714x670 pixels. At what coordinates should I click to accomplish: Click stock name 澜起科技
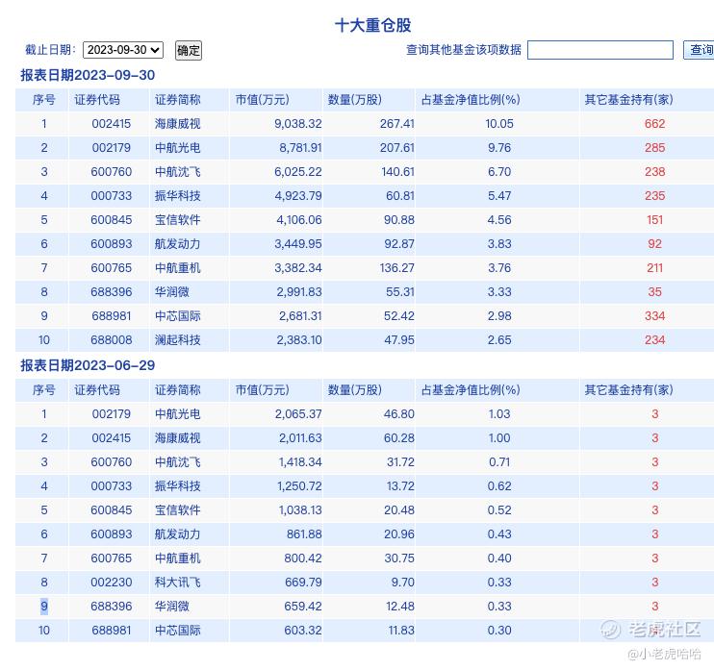[x=178, y=340]
